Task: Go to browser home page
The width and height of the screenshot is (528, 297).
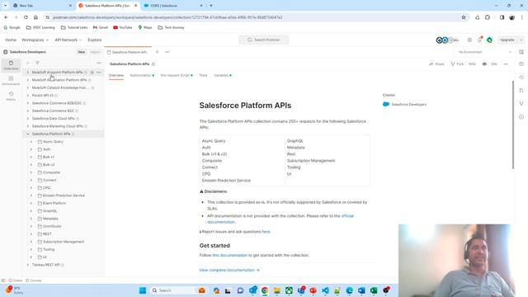Action: tap(35, 17)
